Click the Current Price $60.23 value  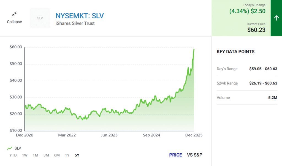(256, 30)
